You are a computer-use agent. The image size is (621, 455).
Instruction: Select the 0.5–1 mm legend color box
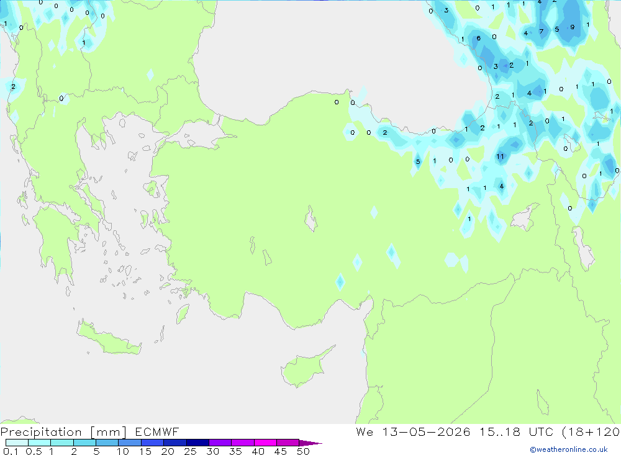click(39, 443)
